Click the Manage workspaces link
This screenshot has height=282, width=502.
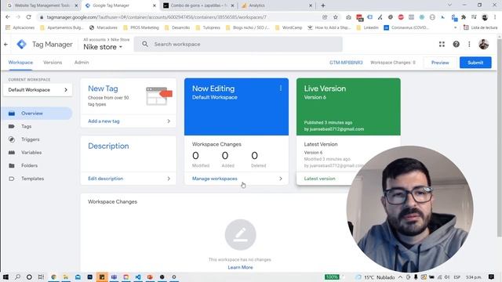214,179
